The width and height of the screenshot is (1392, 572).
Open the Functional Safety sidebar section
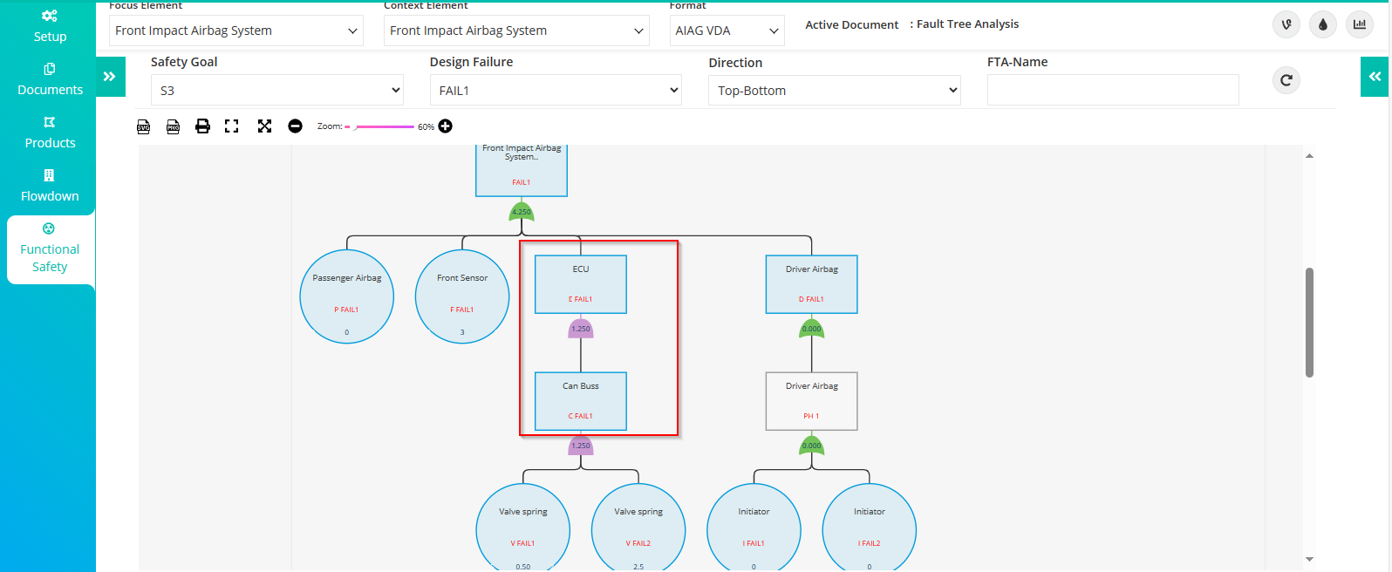coord(50,249)
